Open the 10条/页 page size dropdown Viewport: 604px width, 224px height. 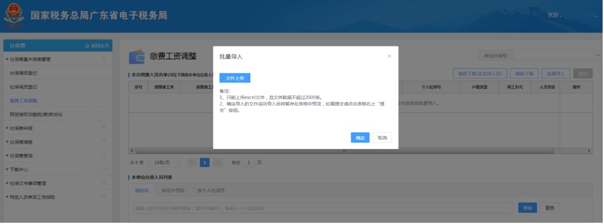pyautogui.click(x=165, y=162)
